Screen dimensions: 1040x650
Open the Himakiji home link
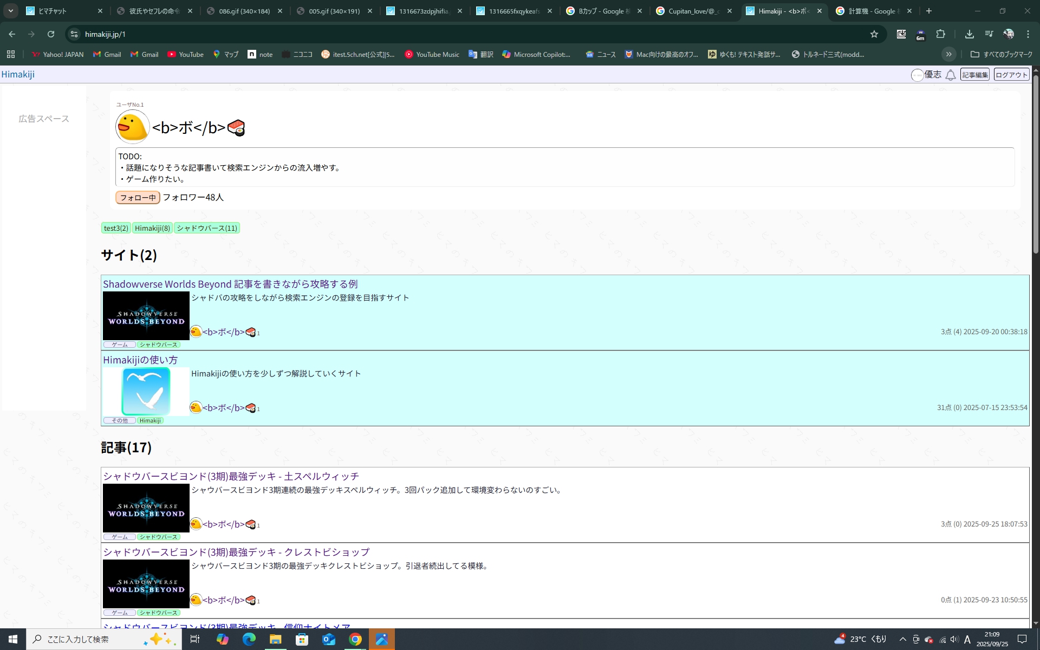(x=18, y=74)
